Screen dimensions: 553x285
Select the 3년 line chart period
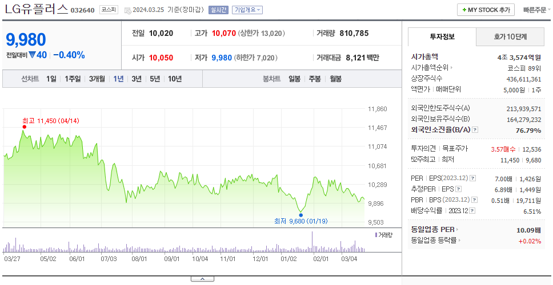pyautogui.click(x=137, y=79)
